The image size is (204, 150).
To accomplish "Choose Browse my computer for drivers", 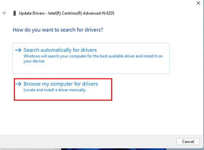I will (63, 89).
